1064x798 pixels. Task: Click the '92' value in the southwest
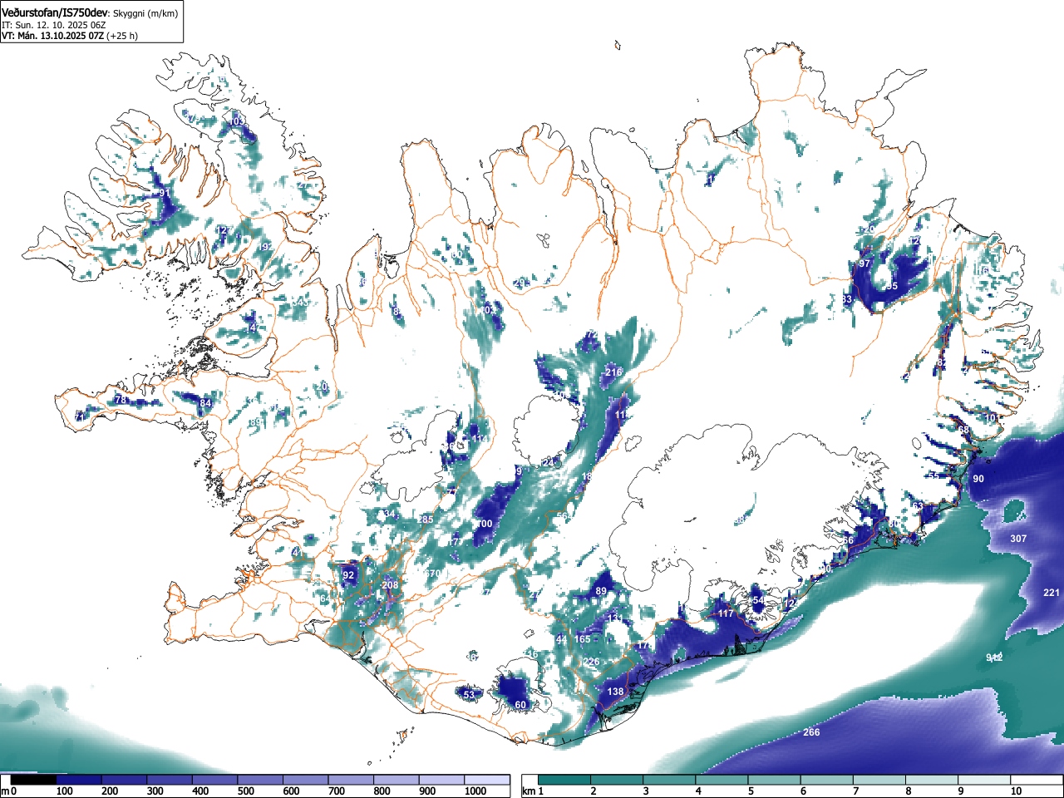348,575
